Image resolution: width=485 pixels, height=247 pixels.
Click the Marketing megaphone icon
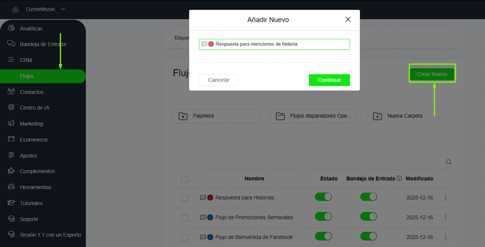pyautogui.click(x=11, y=123)
